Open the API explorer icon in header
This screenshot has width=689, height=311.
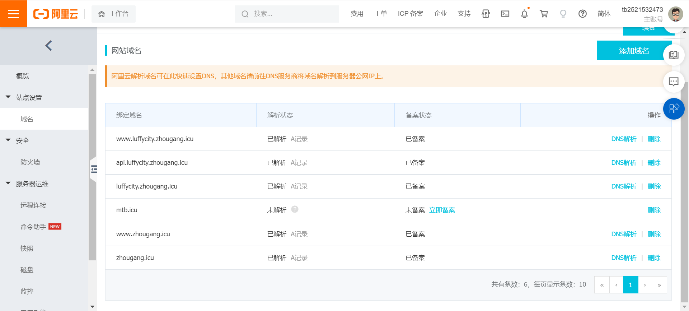[486, 14]
